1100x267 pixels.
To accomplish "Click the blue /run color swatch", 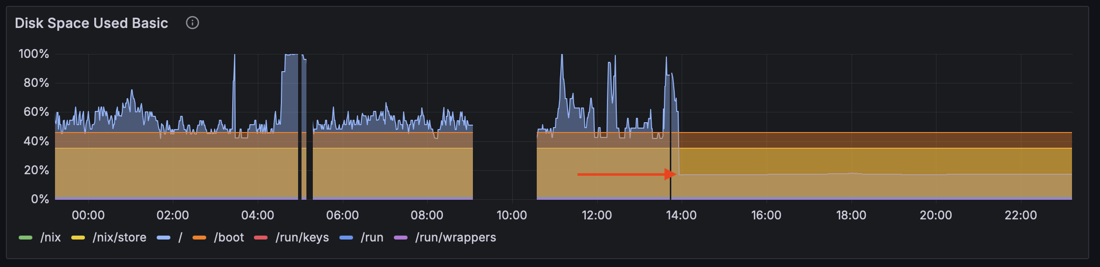I will tap(346, 238).
